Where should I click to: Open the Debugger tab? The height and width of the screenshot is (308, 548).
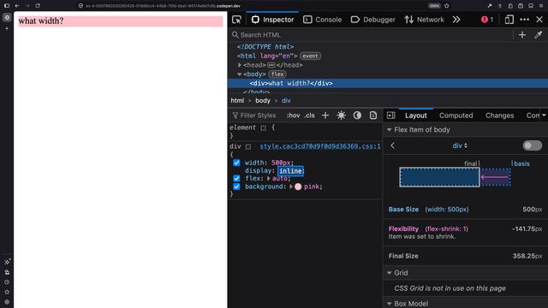(372, 20)
